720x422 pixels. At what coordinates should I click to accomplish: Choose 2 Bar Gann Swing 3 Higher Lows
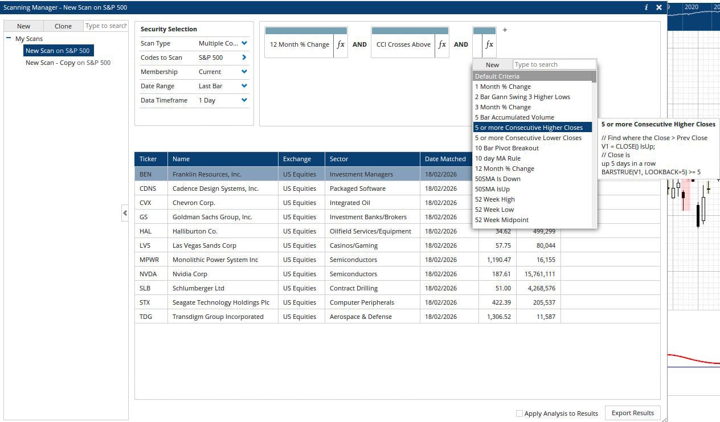coord(533,97)
